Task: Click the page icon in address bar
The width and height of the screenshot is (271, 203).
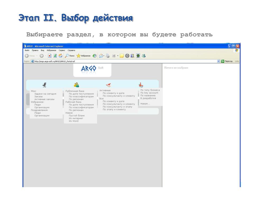Action: 33,61
